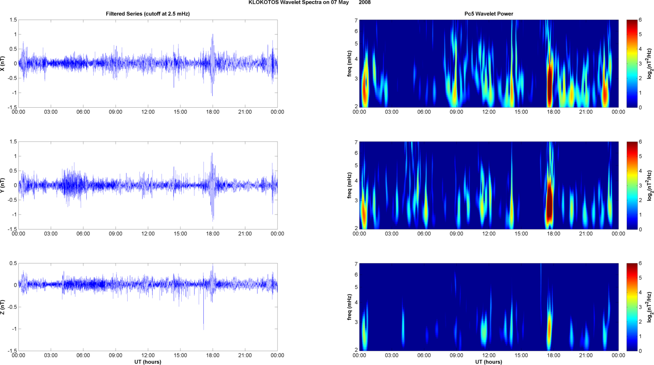
Task: Click the colorbar beside the top wavelet plot
Action: [632, 63]
